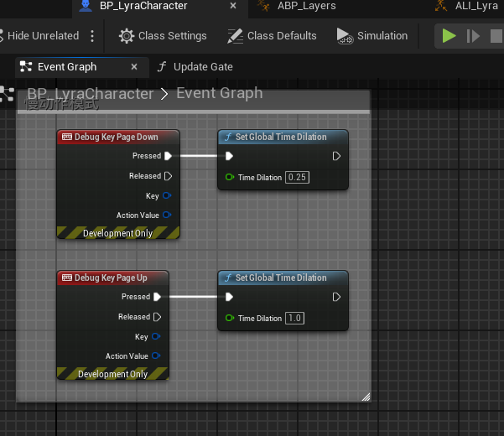Open the ABP_Layers tab
504x436 pixels.
coord(306,6)
